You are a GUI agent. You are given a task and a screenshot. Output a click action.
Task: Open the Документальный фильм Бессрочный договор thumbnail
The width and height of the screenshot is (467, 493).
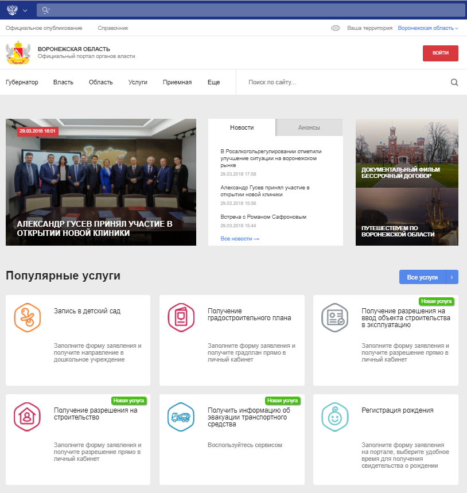tap(407, 153)
